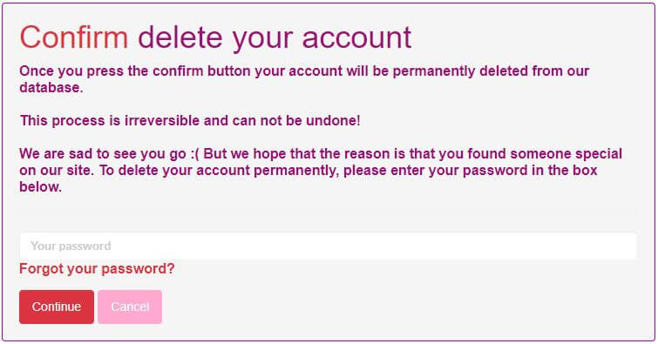Click the 'Your password' placeholder text
Image resolution: width=658 pixels, height=344 pixels.
tap(71, 246)
